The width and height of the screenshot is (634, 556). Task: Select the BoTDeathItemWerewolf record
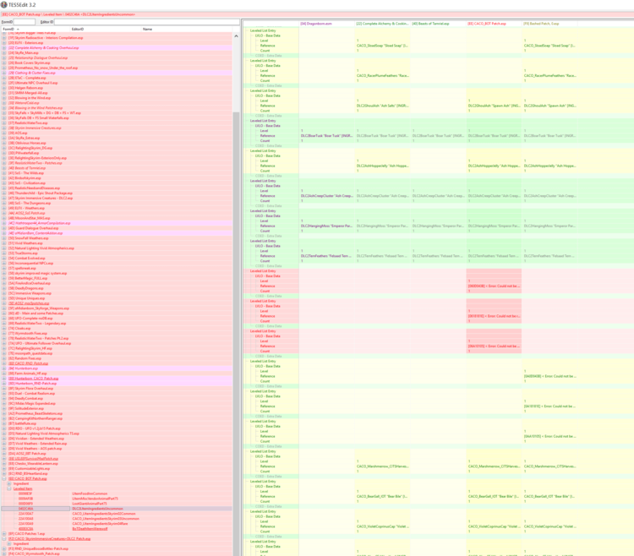coord(117,528)
